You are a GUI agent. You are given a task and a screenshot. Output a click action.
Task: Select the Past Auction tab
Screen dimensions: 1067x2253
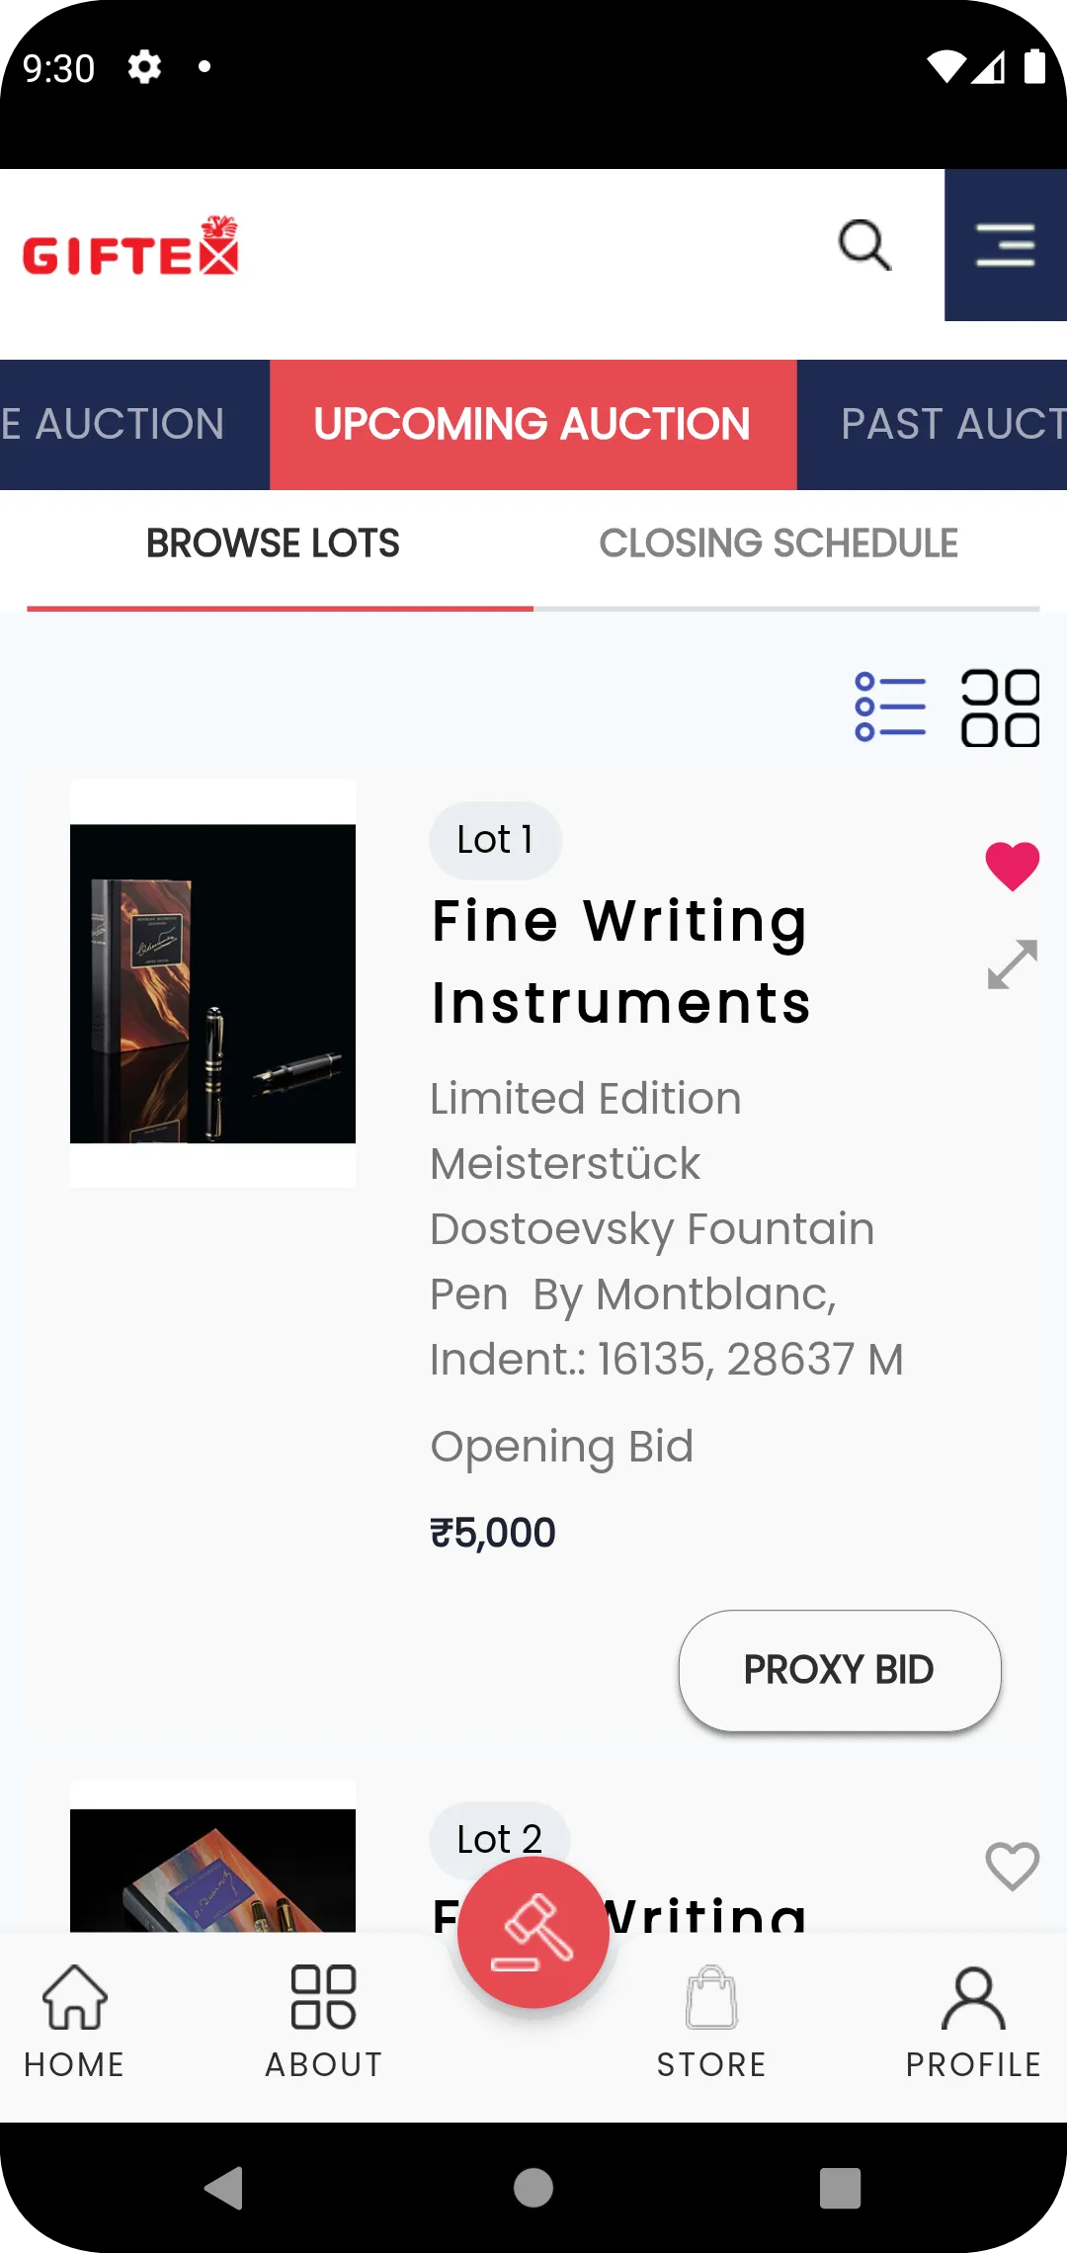[933, 425]
